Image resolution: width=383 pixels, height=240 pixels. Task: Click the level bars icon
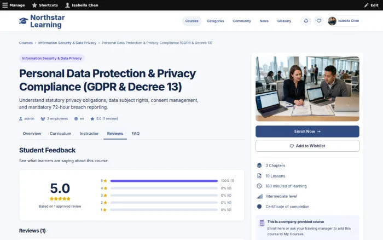pos(260,196)
